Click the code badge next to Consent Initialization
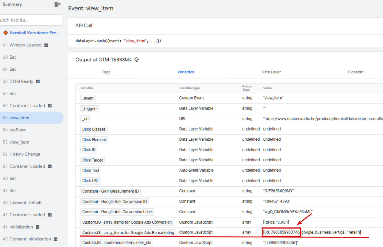 [x=56, y=239]
